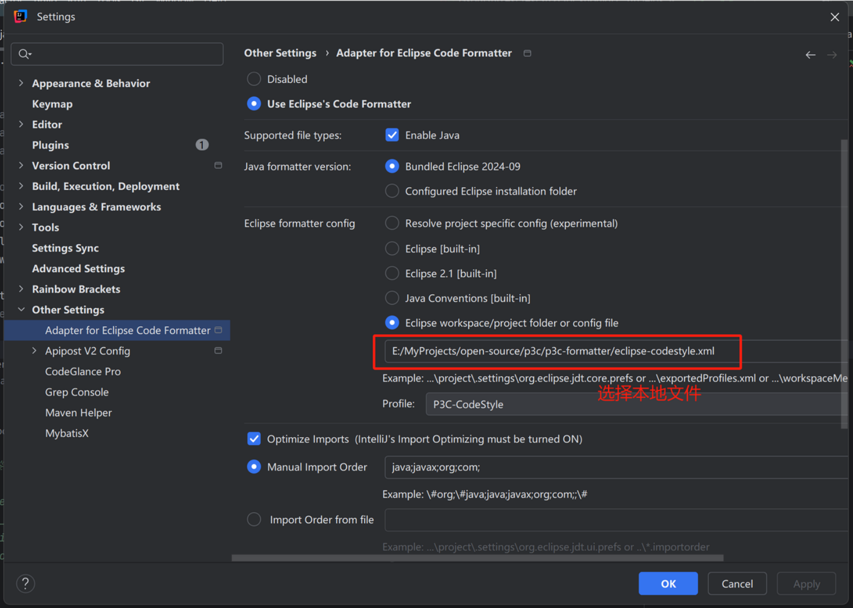Open the Settings Sync page
Image resolution: width=853 pixels, height=608 pixels.
point(65,248)
